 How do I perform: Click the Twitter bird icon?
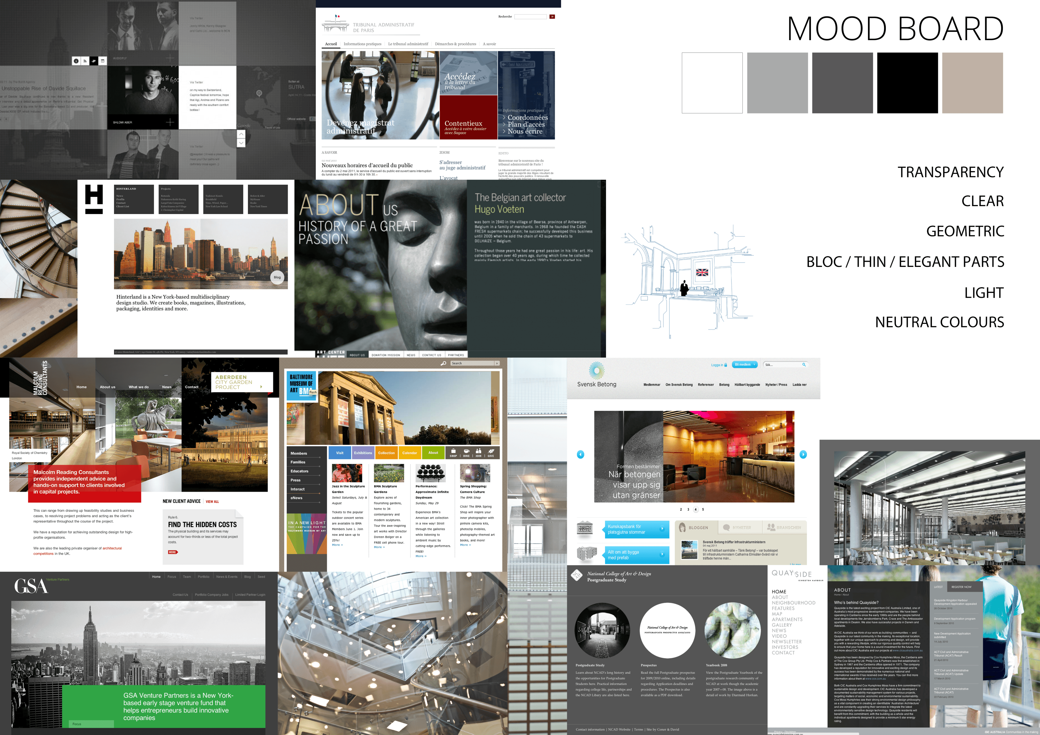pos(94,61)
